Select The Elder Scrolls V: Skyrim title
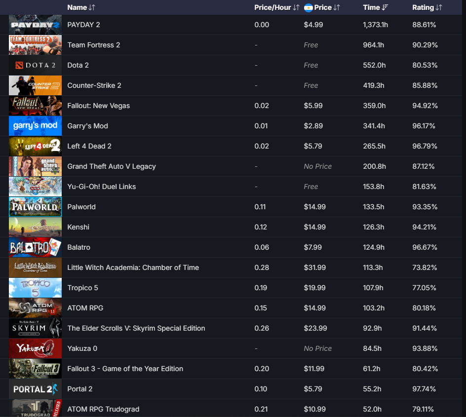466x417 pixels. [136, 328]
